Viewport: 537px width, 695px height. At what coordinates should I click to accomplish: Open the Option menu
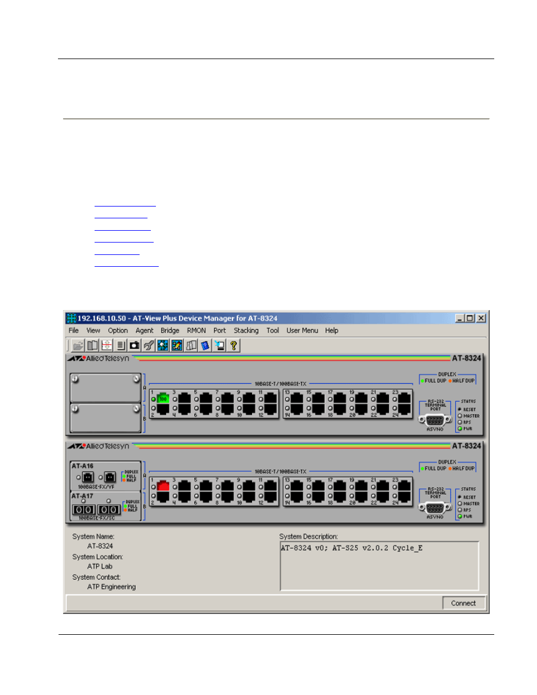pyautogui.click(x=118, y=331)
